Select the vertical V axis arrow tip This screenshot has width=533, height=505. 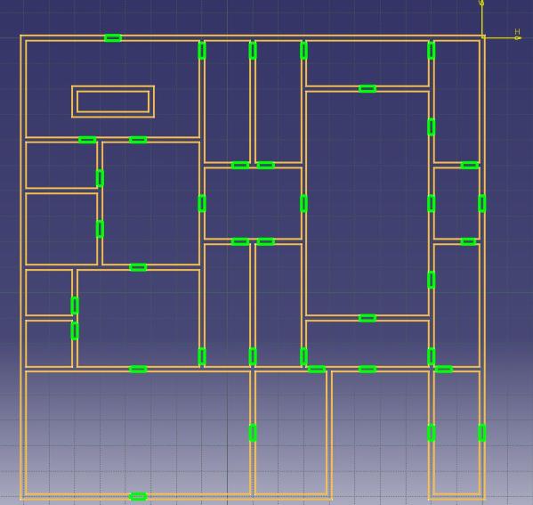click(x=481, y=3)
